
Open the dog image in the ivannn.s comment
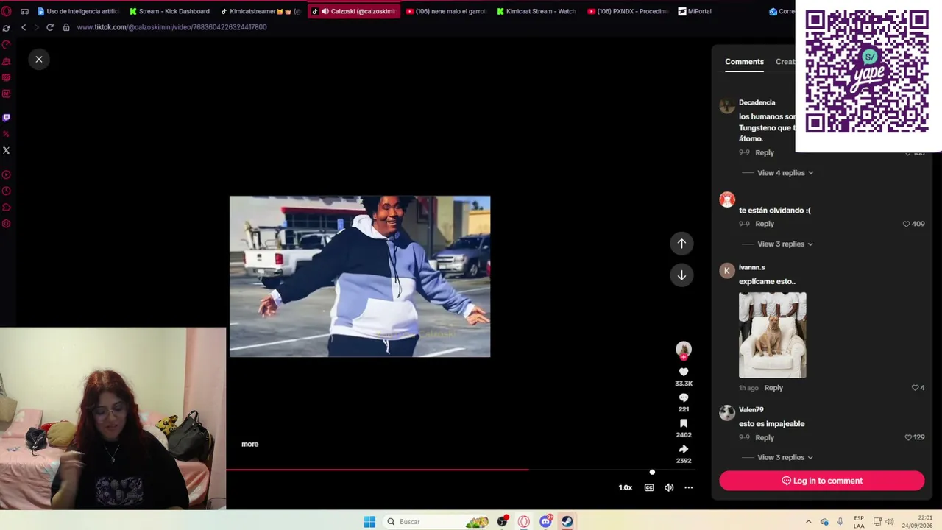click(x=772, y=335)
